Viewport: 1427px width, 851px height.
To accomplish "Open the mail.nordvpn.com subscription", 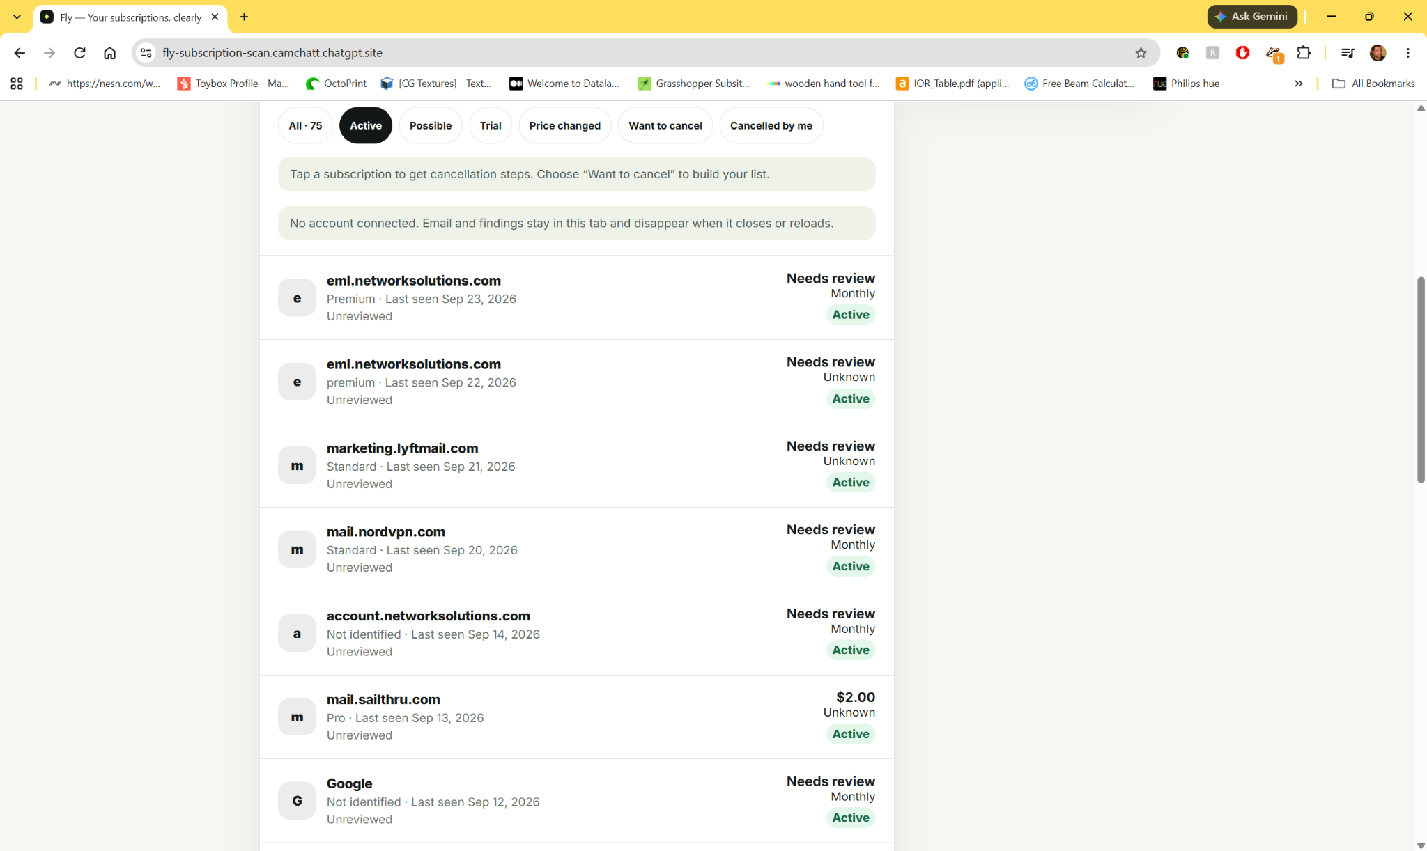I will (576, 549).
